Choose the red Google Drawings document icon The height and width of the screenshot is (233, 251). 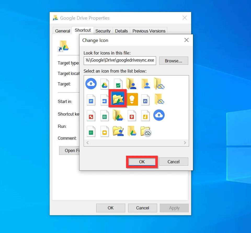click(x=91, y=116)
